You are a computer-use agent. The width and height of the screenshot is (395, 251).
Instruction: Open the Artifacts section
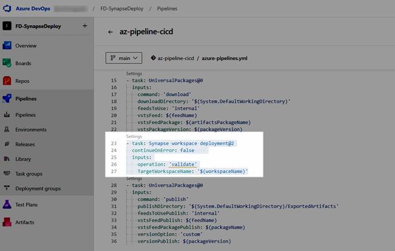tap(25, 222)
